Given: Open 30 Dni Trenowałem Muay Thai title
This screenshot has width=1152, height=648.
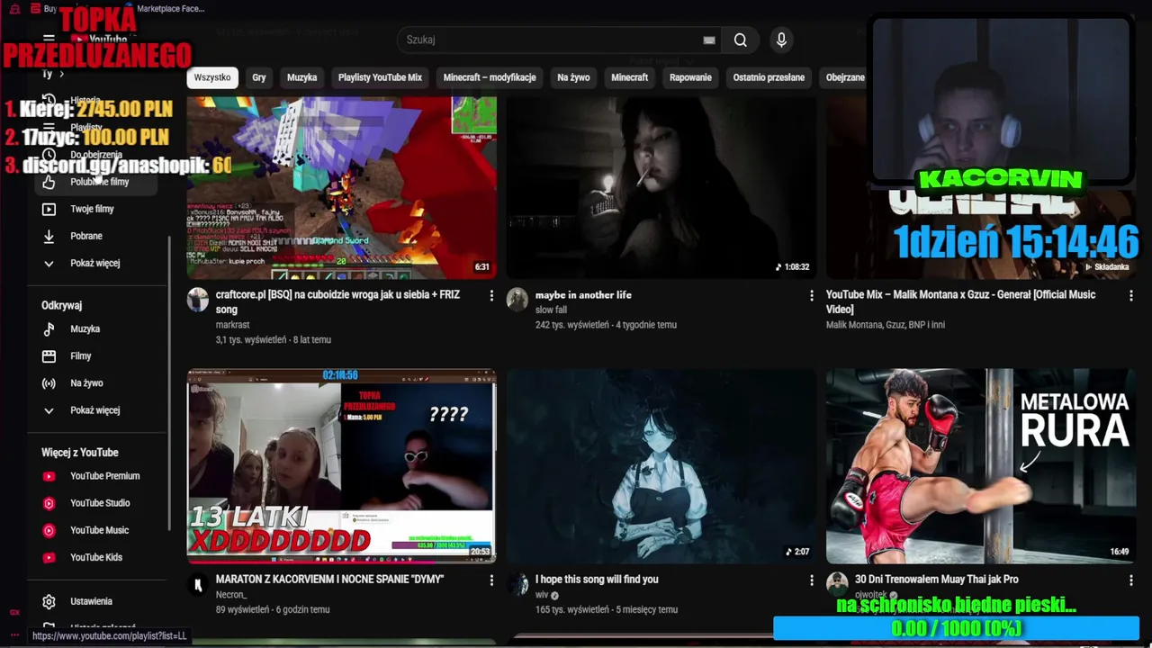Looking at the screenshot, I should click(937, 580).
